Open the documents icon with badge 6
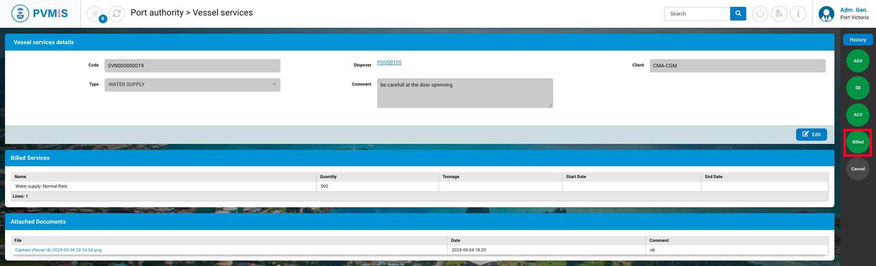The width and height of the screenshot is (876, 266). [x=95, y=14]
